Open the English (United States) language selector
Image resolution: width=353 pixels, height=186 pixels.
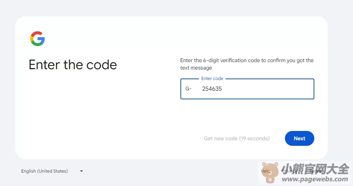coord(52,171)
